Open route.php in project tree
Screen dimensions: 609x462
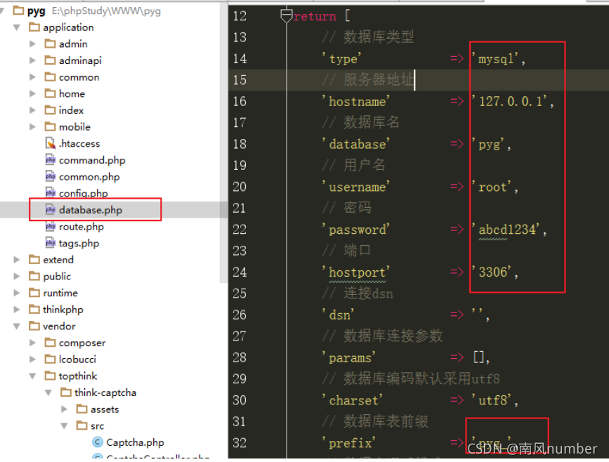click(x=81, y=227)
